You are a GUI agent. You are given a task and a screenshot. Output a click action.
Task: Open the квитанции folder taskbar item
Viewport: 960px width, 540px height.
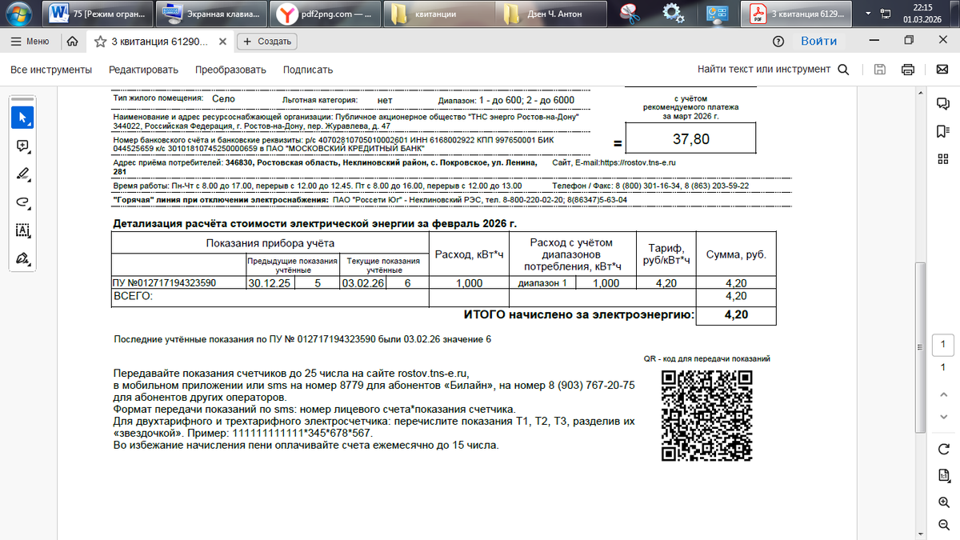(438, 14)
